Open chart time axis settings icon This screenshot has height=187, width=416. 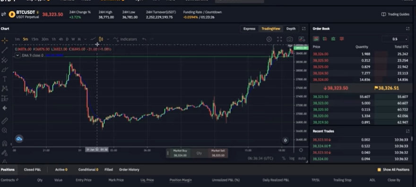pos(301,150)
